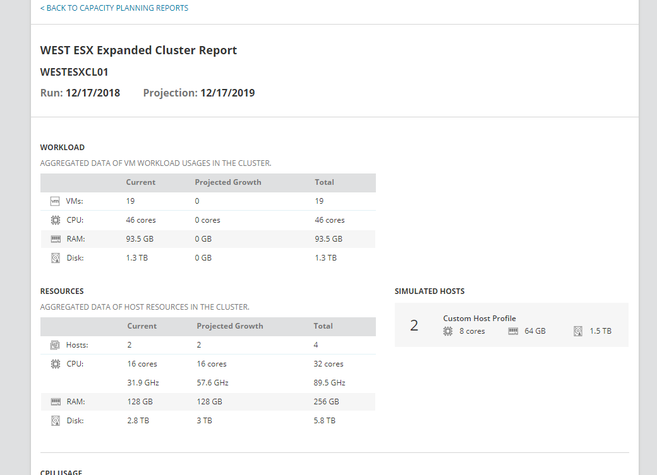Click Resources total 89.5 GHz value
657x475 pixels.
coord(329,383)
